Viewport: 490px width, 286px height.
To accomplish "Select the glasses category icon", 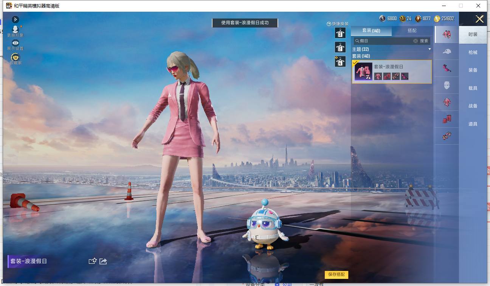I will coord(447,68).
